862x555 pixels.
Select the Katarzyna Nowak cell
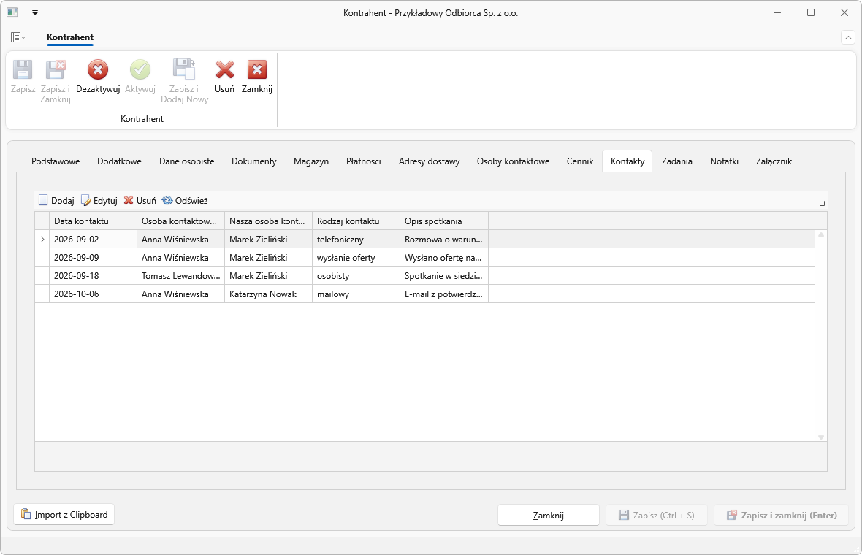click(x=268, y=294)
